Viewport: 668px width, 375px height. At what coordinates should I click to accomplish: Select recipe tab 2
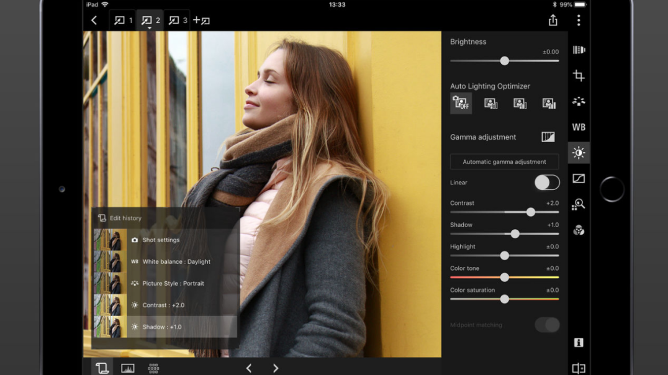coord(150,20)
